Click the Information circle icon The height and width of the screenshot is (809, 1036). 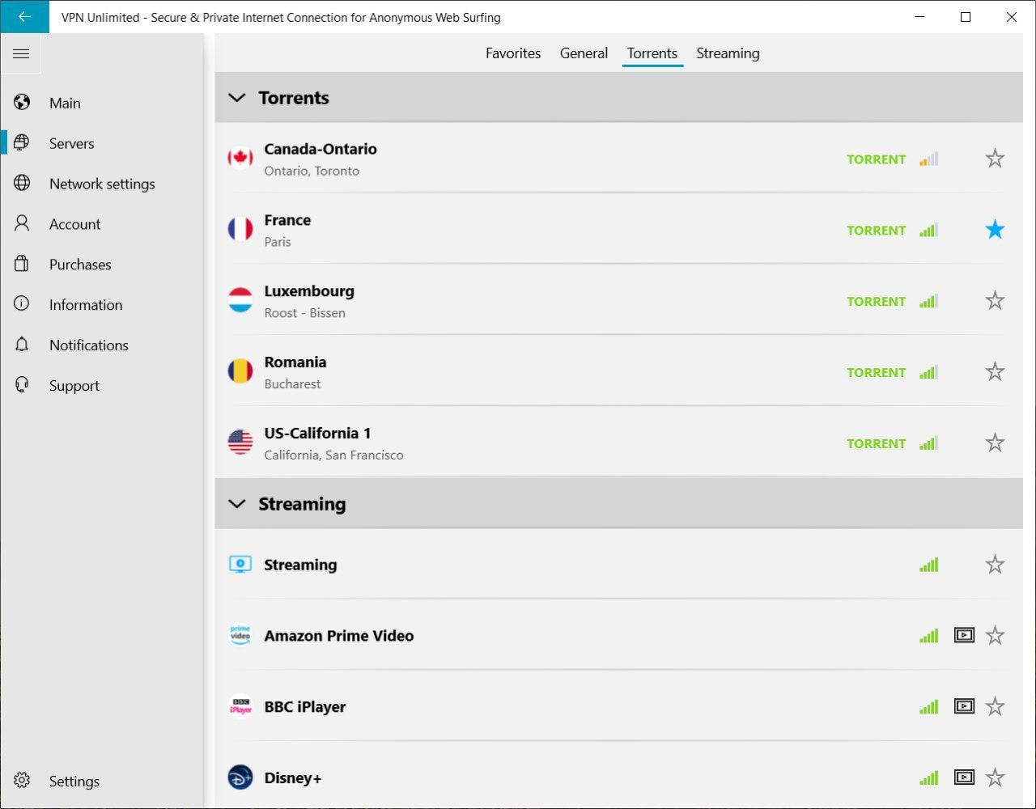point(22,304)
